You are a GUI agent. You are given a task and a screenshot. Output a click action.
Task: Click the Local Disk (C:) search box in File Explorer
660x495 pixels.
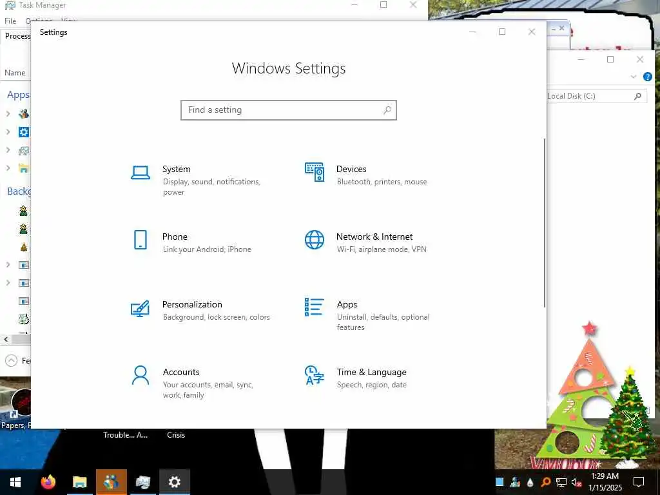[x=596, y=96]
